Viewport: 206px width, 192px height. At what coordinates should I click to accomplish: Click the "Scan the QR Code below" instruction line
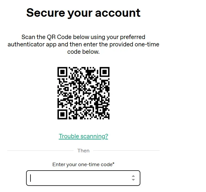tap(83, 37)
